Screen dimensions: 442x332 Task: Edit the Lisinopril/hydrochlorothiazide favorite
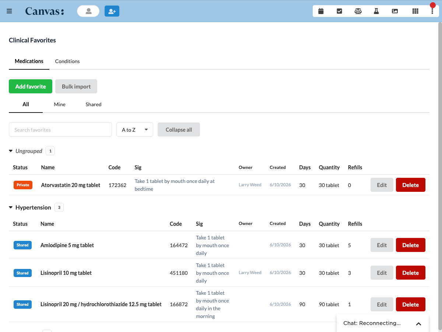coord(382,304)
